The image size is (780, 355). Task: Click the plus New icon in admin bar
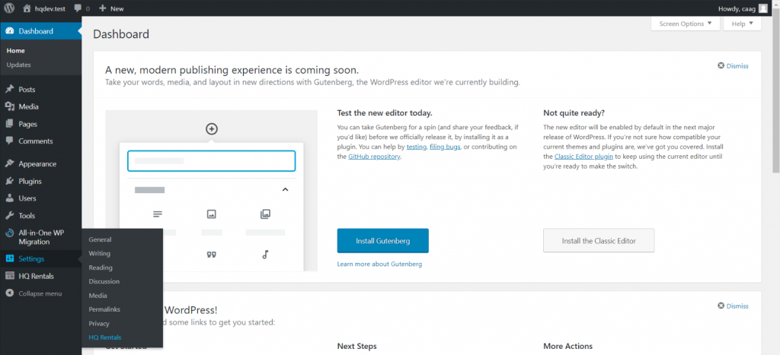coord(103,8)
